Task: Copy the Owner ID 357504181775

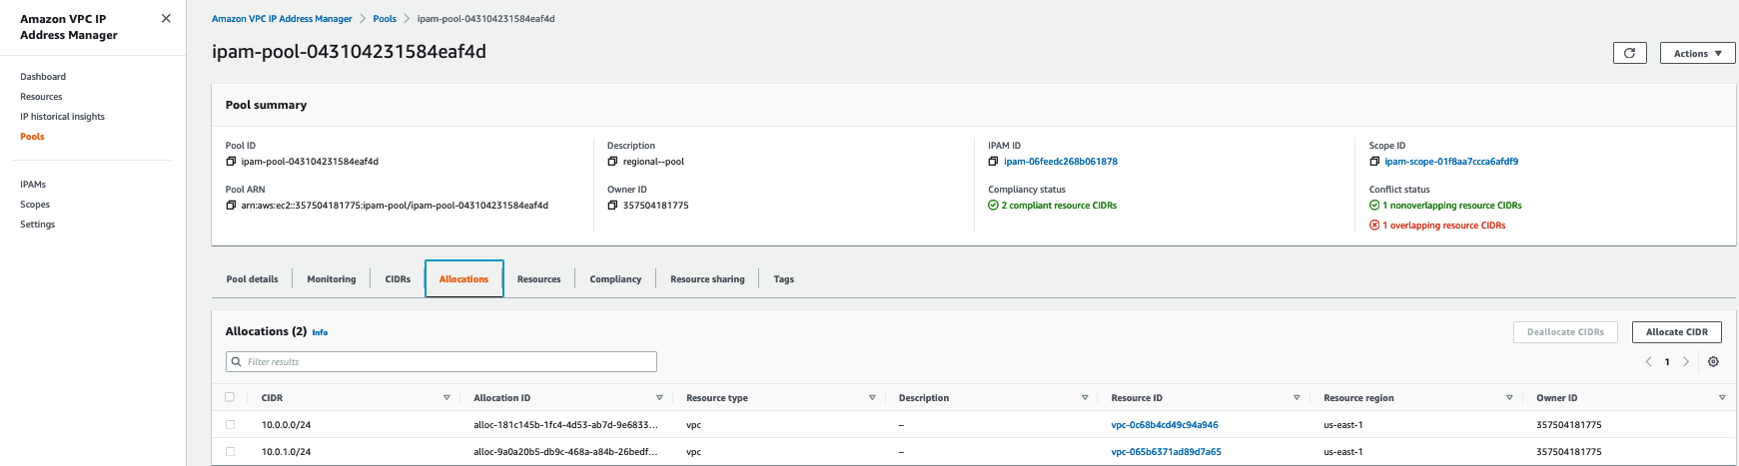Action: [x=612, y=206]
